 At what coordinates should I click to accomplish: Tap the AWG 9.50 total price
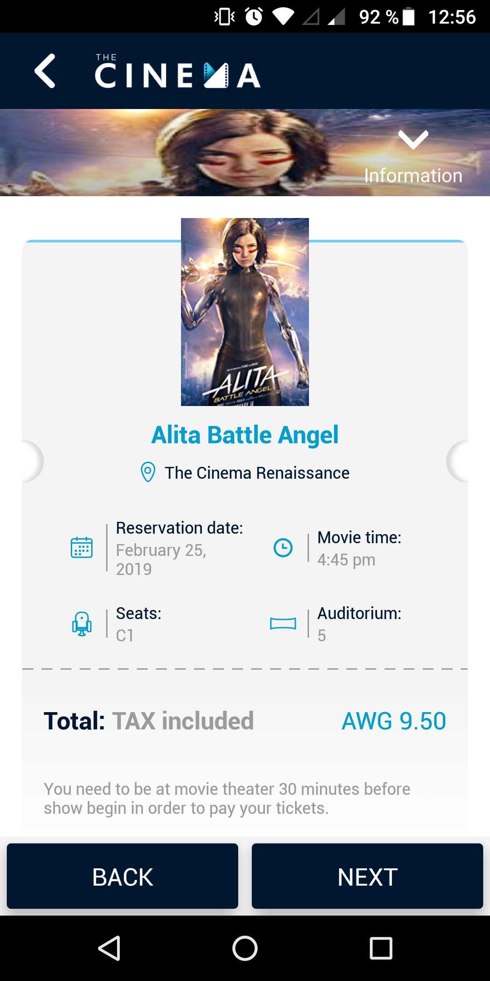coord(394,721)
